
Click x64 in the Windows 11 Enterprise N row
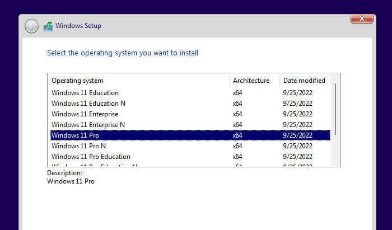point(237,125)
